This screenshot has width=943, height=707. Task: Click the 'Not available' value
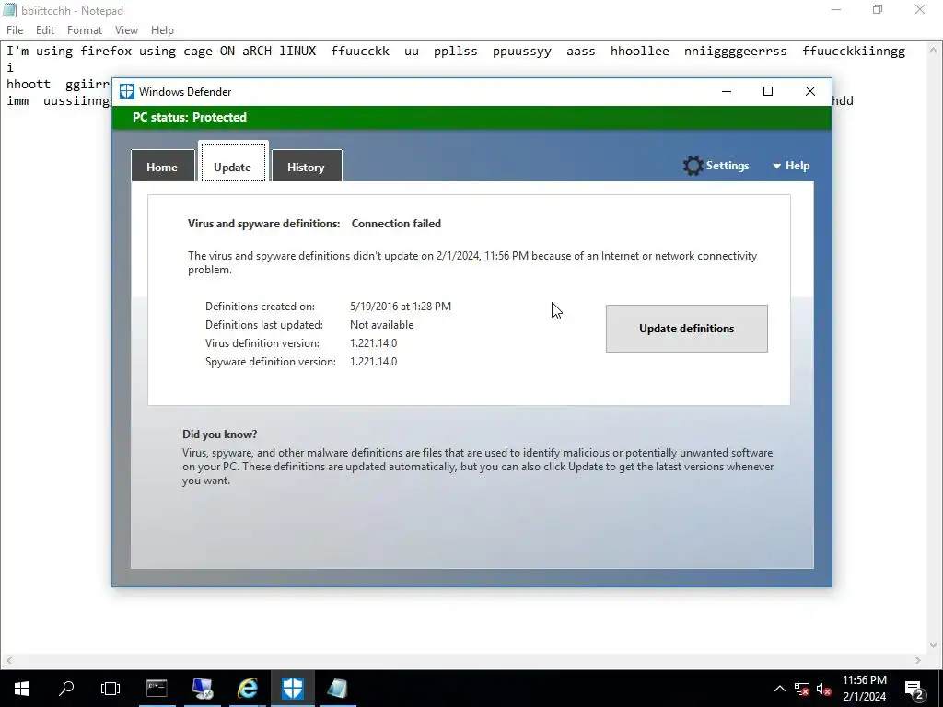pos(382,325)
